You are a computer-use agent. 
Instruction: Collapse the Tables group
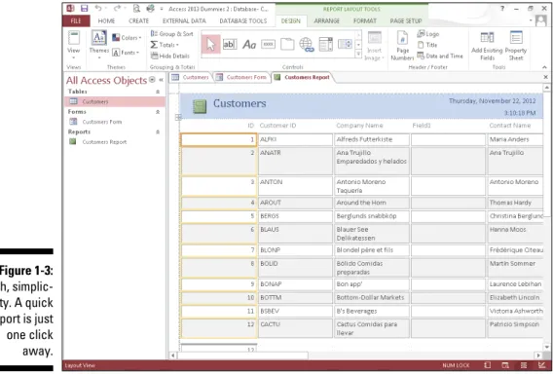pyautogui.click(x=158, y=92)
